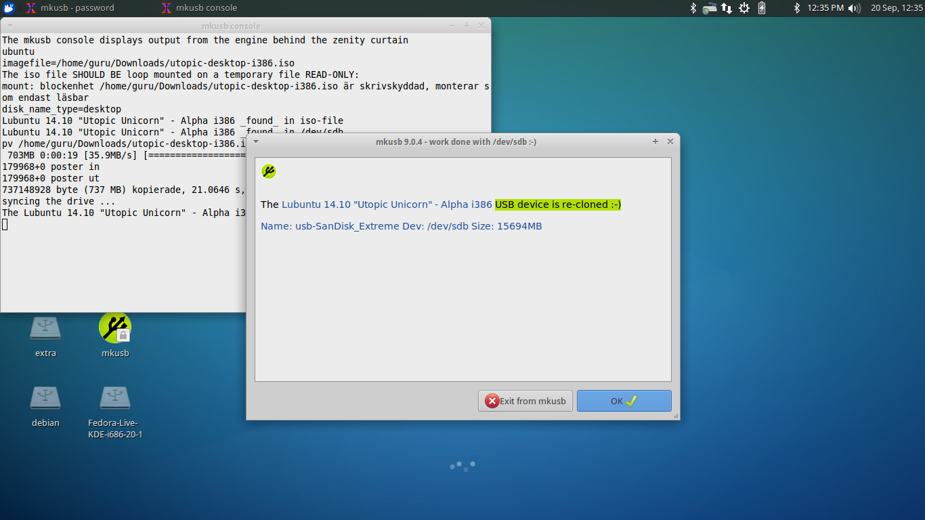Viewport: 925px width, 520px height.
Task: Select the 'debian' drive desktop icon
Action: [x=45, y=398]
